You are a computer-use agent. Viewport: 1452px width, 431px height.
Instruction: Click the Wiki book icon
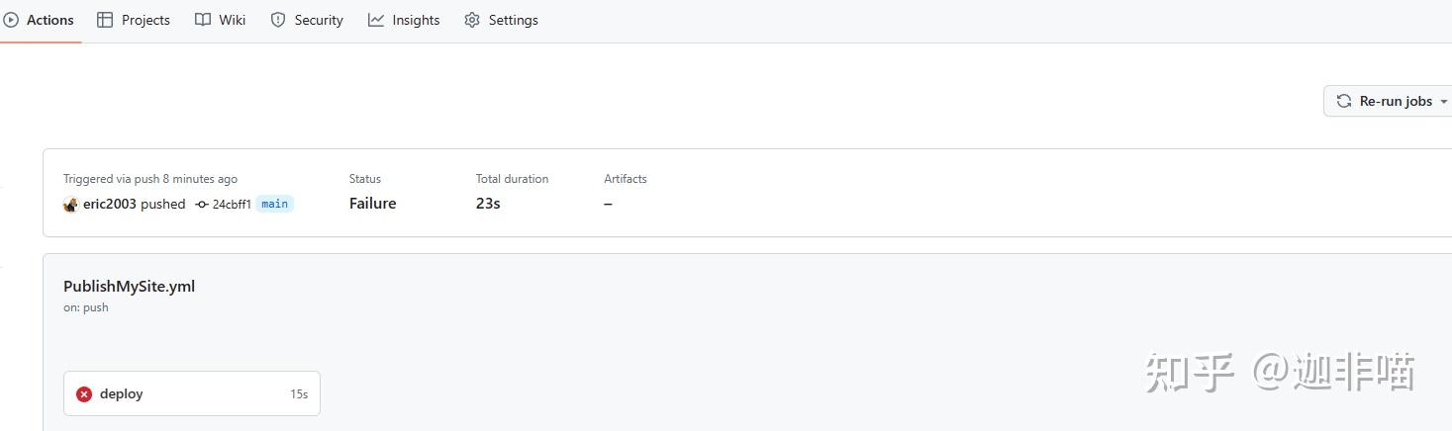(x=203, y=20)
